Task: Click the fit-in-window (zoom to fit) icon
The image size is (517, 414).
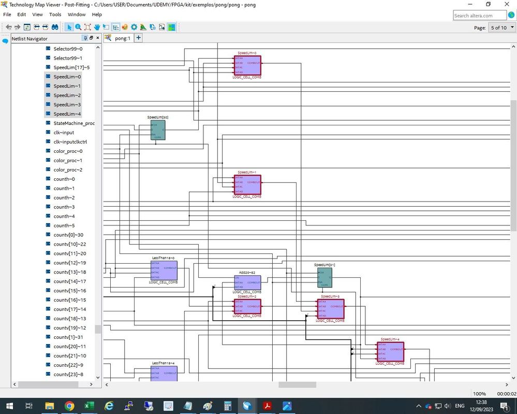Action: [x=87, y=27]
